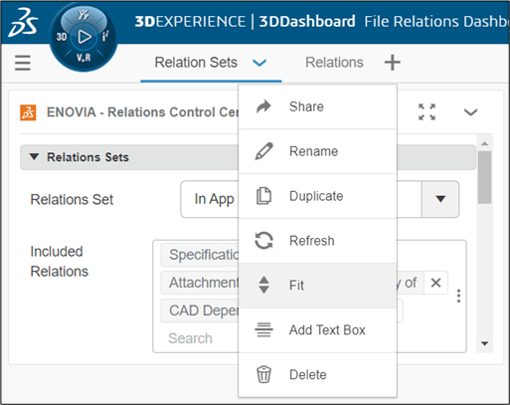
Task: Choose Duplicate in the tab menu
Action: point(317,196)
